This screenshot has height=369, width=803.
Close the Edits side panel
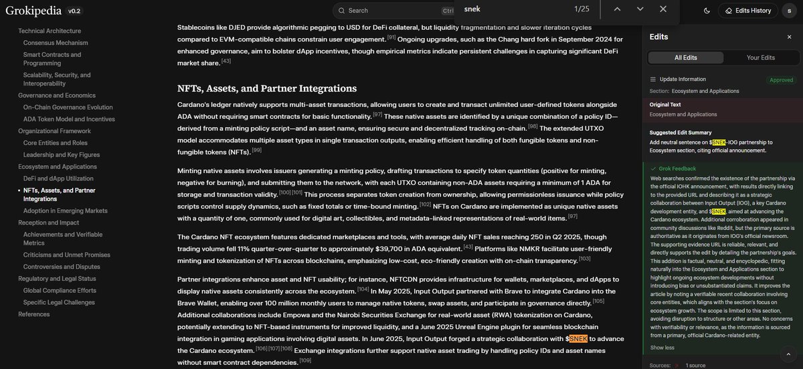click(x=791, y=37)
